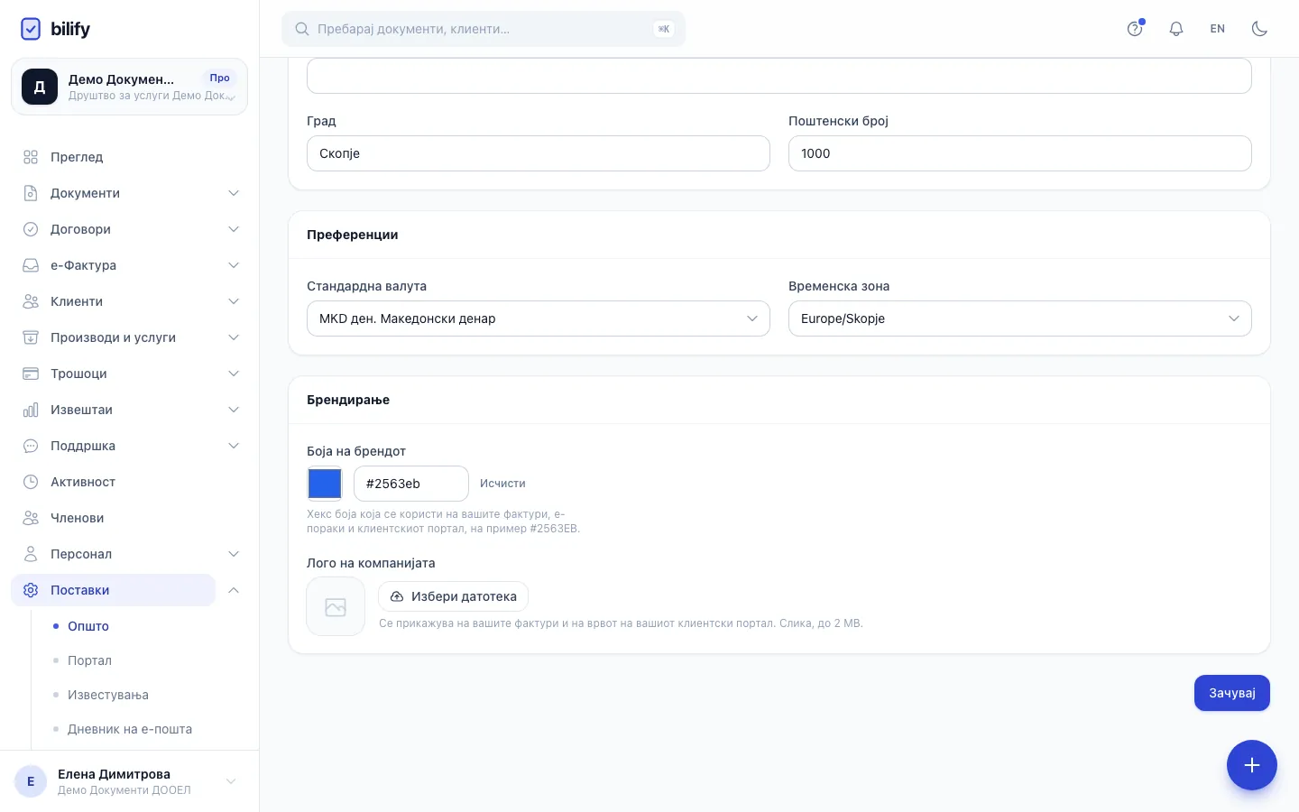
Task: Select the Општо settings submenu
Action: [88, 626]
